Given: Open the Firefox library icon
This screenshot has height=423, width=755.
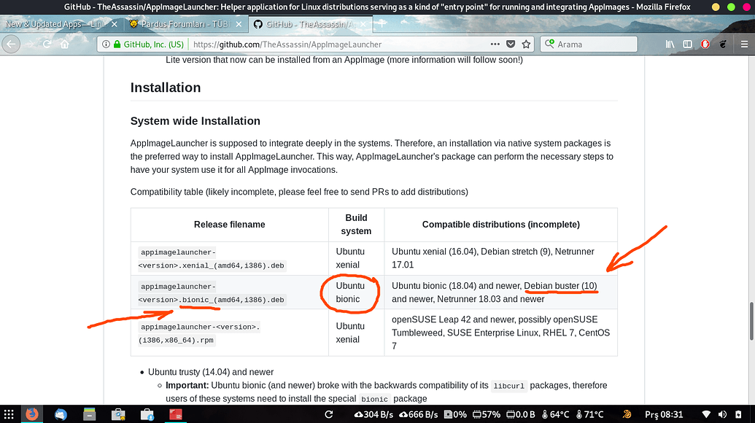Looking at the screenshot, I should coord(667,44).
